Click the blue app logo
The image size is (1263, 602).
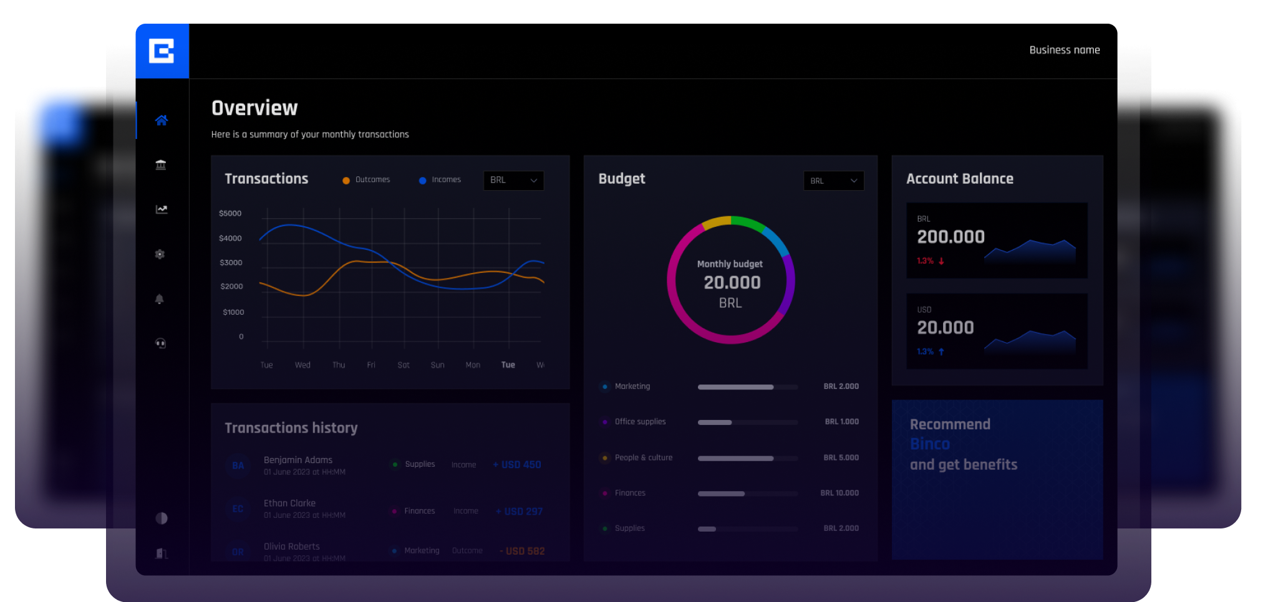pos(162,51)
